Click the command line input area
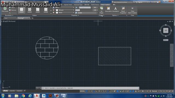 tap(91, 88)
